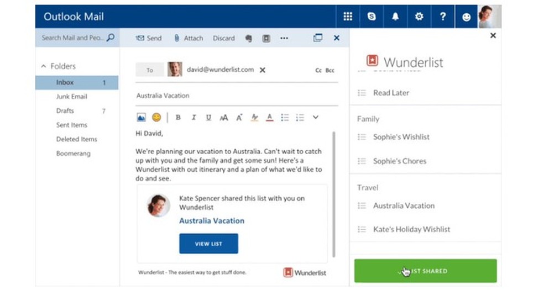Open the help question mark

point(443,16)
